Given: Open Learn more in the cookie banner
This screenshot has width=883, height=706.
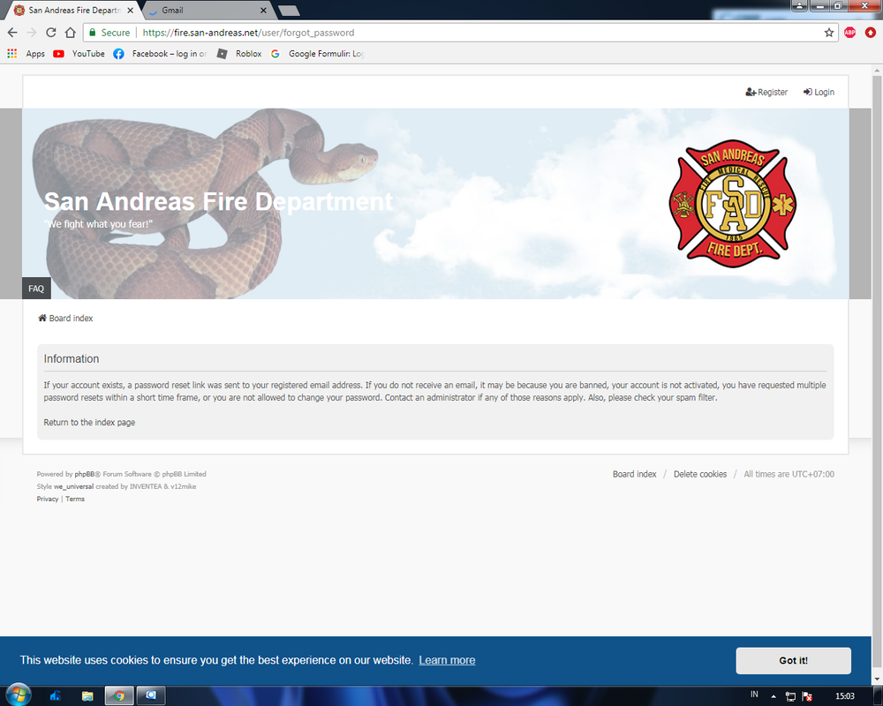Looking at the screenshot, I should 447,660.
